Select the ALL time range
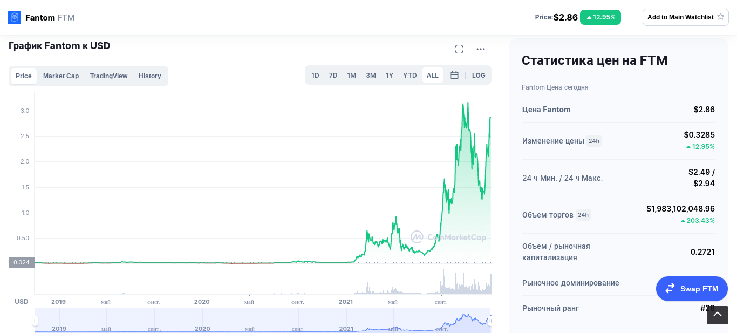The image size is (737, 333). pyautogui.click(x=433, y=76)
